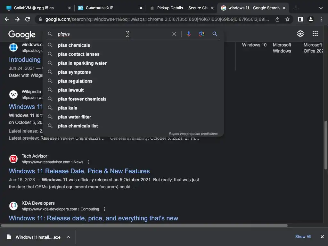The image size is (328, 246).
Task: Choose suggestion pfas kale
Action: (133, 108)
